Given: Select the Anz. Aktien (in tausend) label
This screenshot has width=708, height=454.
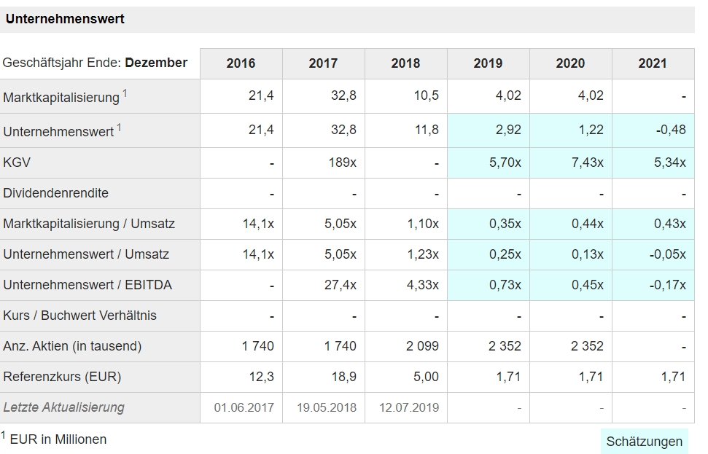Looking at the screenshot, I should tap(72, 346).
